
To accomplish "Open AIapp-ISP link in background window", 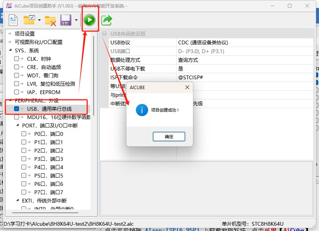I will click(x=172, y=229).
